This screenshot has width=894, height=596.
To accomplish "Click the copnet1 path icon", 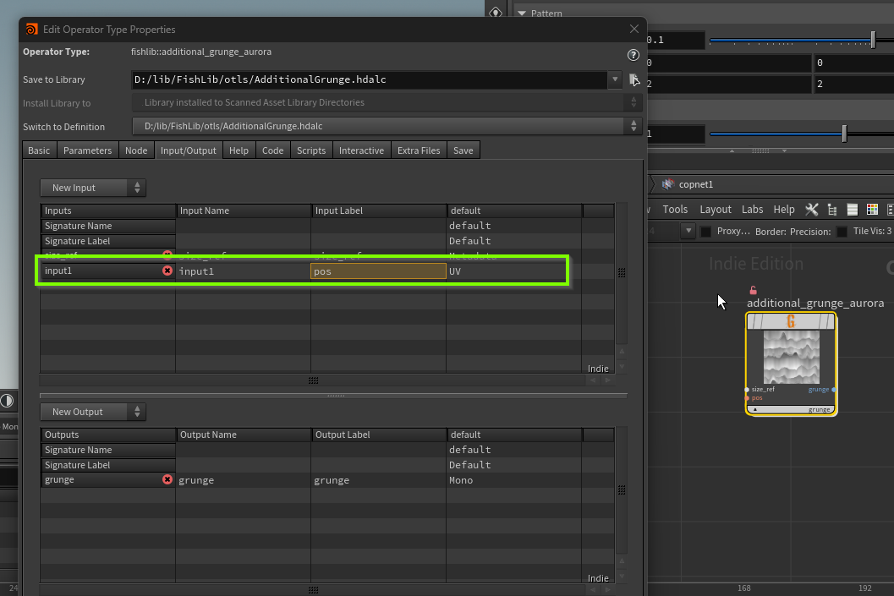I will pos(668,184).
